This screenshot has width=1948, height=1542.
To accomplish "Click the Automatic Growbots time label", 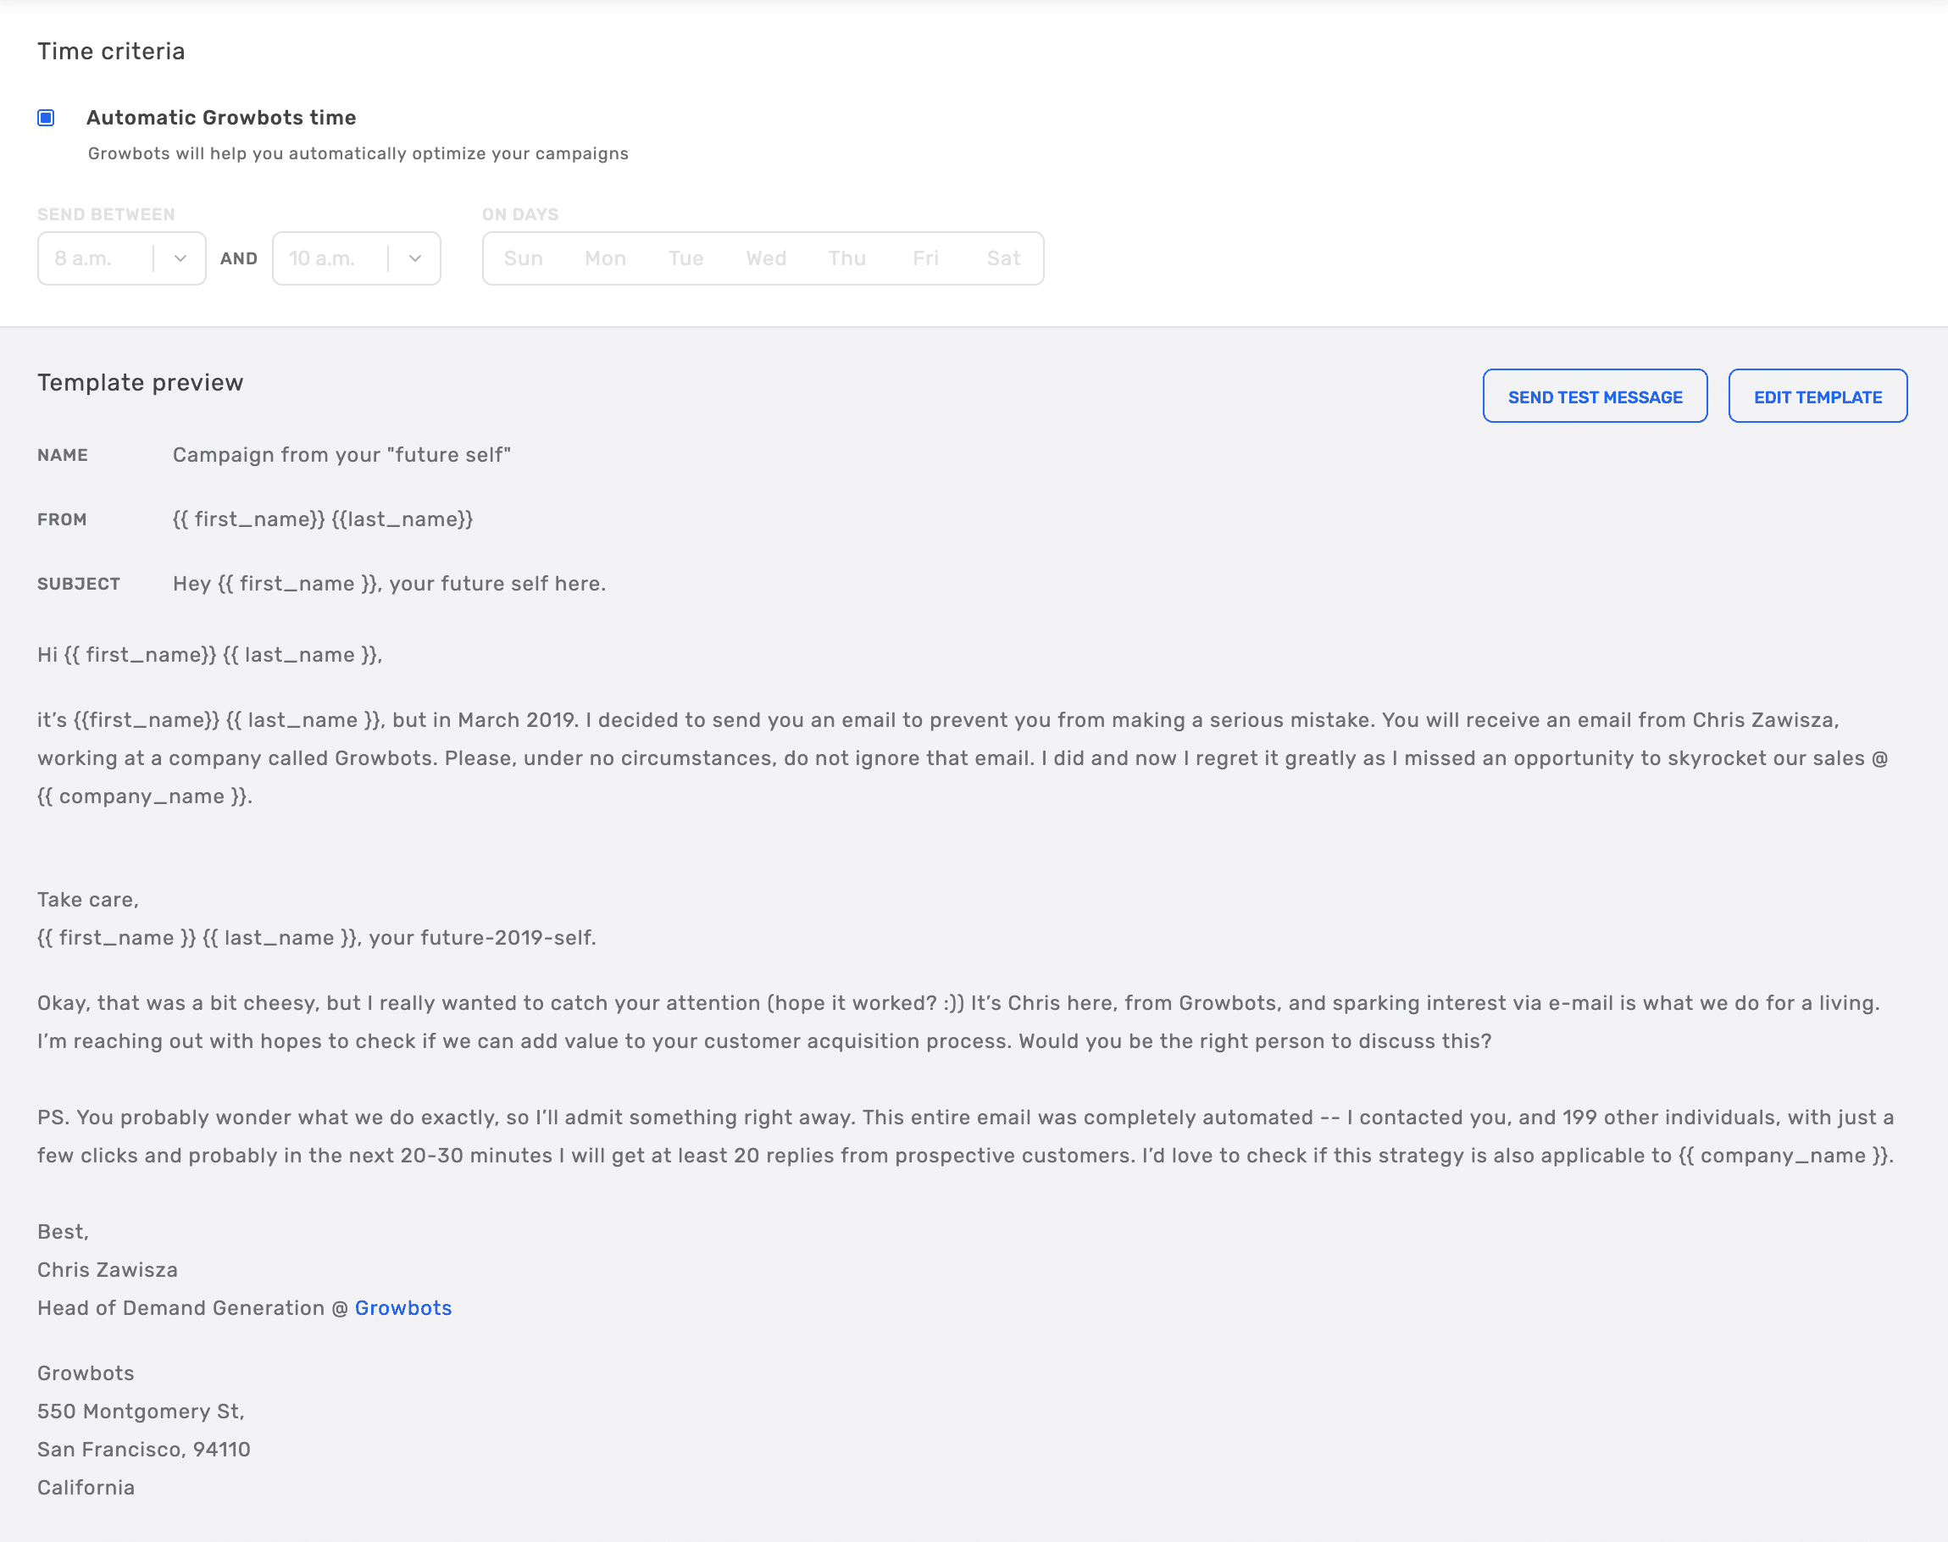I will point(221,118).
